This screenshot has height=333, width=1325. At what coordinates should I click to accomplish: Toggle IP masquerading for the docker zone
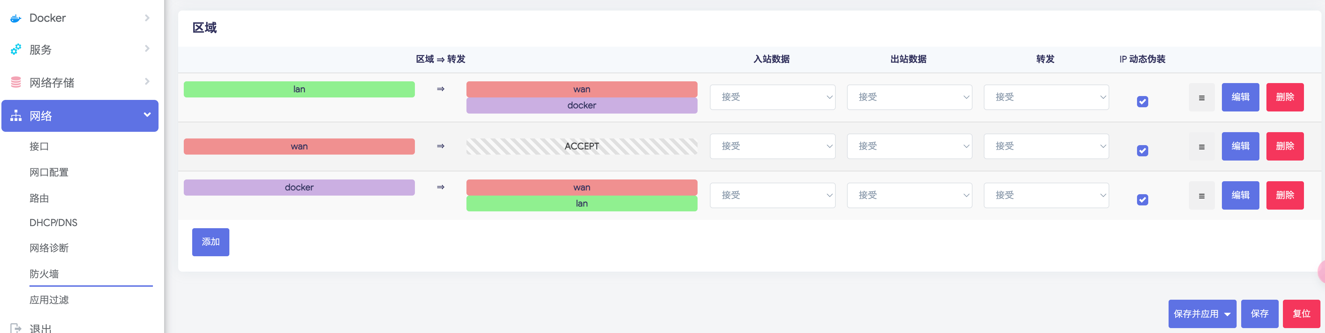pyautogui.click(x=1142, y=200)
